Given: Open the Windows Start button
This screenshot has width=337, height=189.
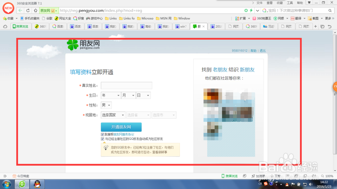Looking at the screenshot, I should 7,184.
